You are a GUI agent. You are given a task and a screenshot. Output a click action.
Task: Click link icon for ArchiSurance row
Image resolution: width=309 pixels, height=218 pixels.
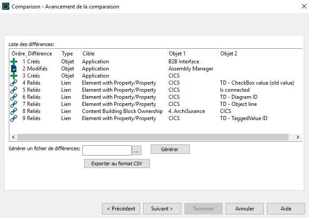point(14,111)
